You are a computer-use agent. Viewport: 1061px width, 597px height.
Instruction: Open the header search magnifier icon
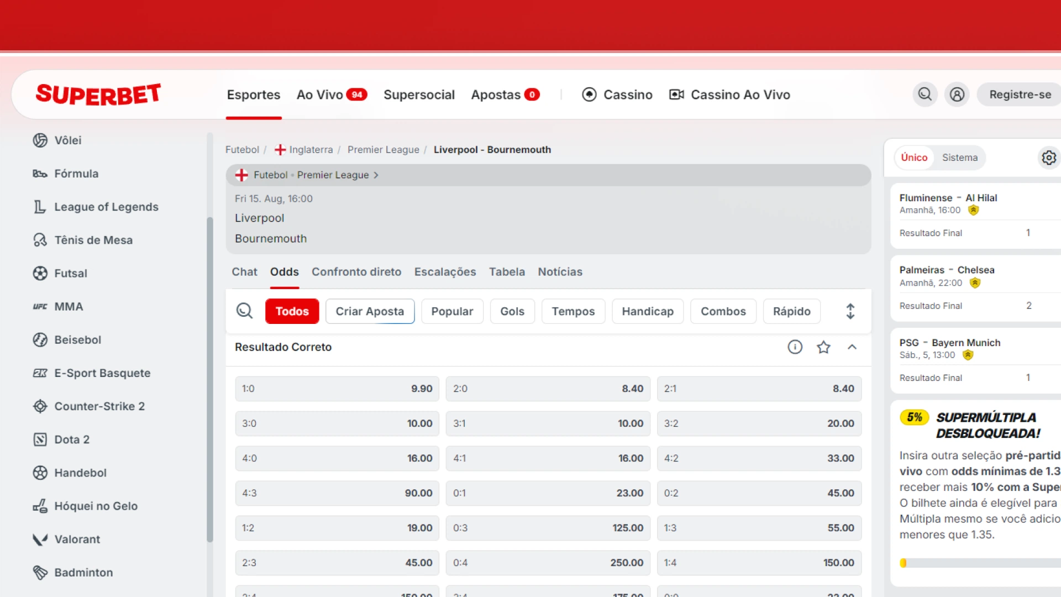click(925, 95)
